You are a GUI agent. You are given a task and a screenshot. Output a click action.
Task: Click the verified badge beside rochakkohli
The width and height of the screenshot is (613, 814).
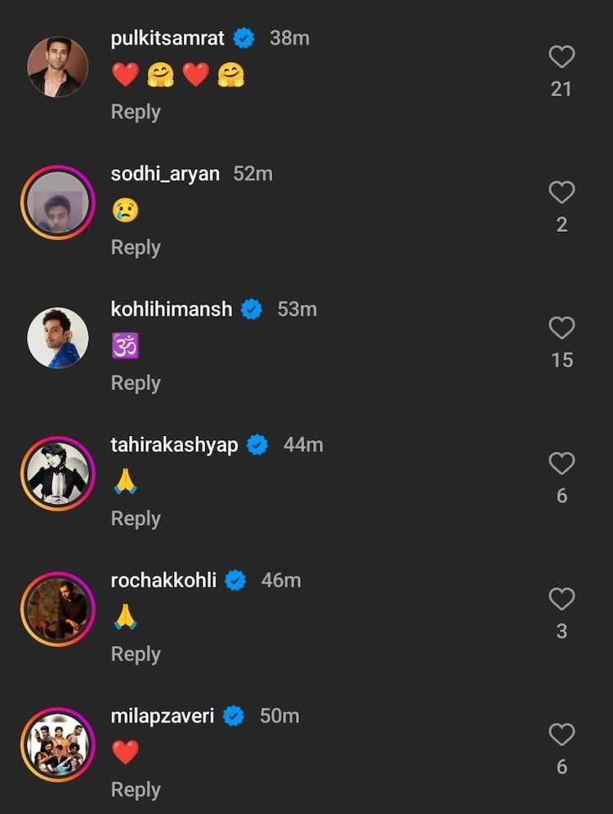click(x=235, y=580)
